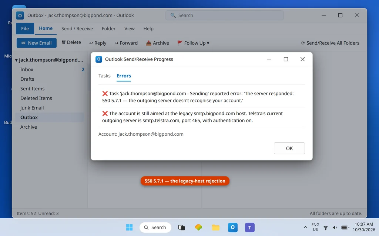Show hidden tray icons chevron
Viewport: 379px width, 236px height.
(305, 227)
